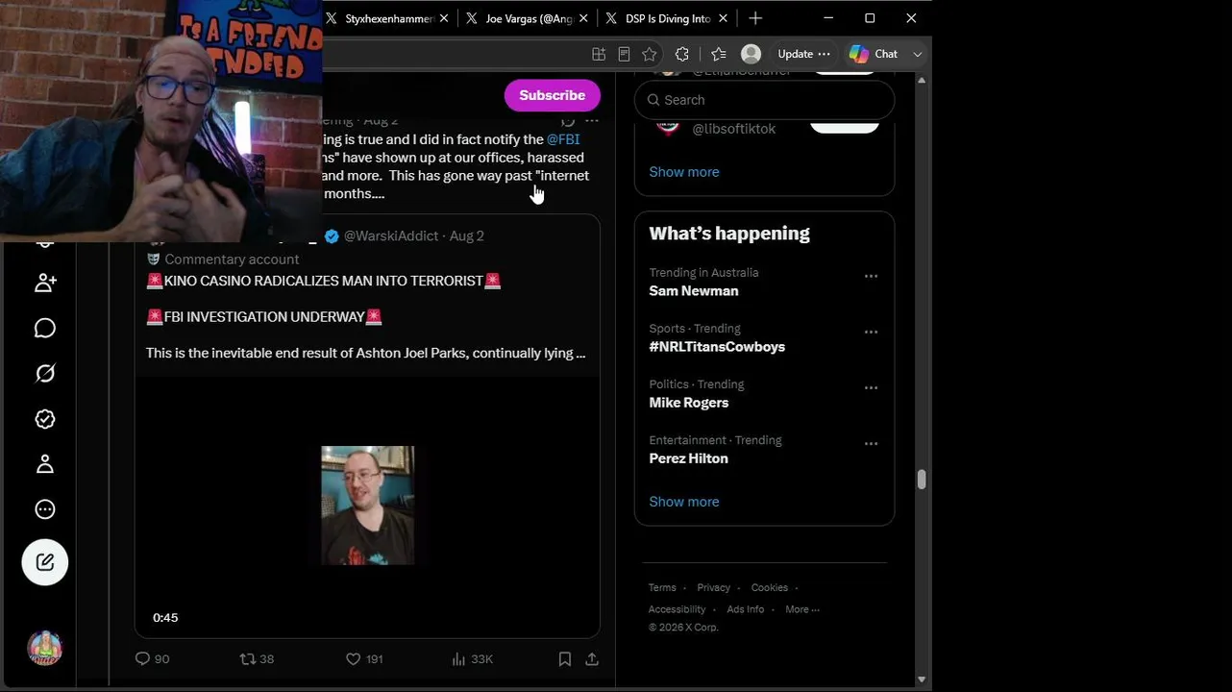1232x692 pixels.
Task: Open the #NRLTitansCowboys trending topic
Action: coord(717,347)
